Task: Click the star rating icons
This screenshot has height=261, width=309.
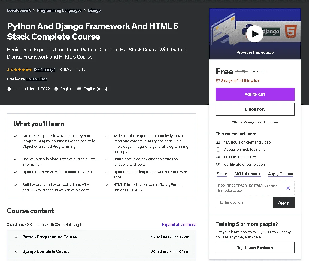Action: coord(23,70)
